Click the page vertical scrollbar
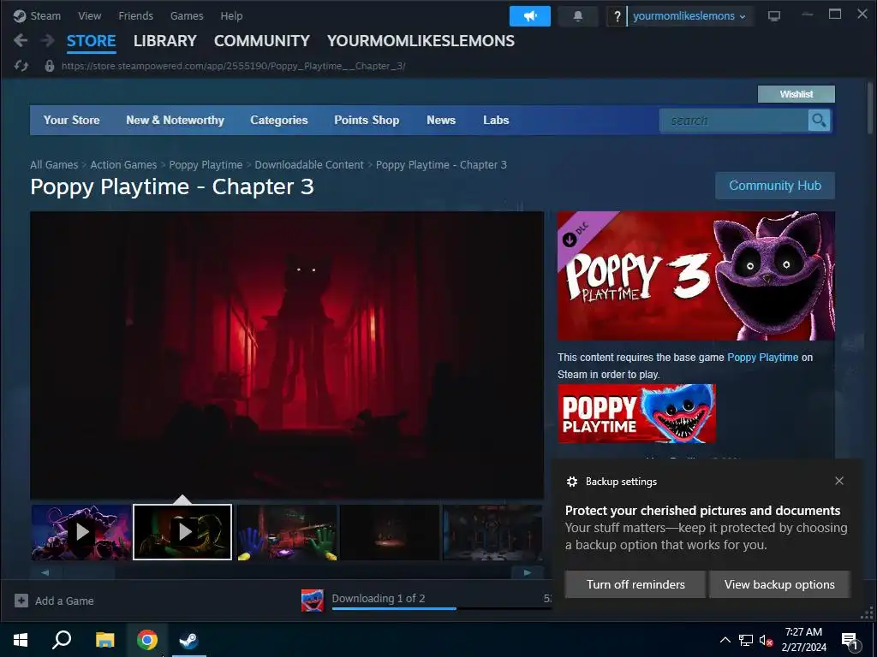The width and height of the screenshot is (877, 657). point(870,109)
